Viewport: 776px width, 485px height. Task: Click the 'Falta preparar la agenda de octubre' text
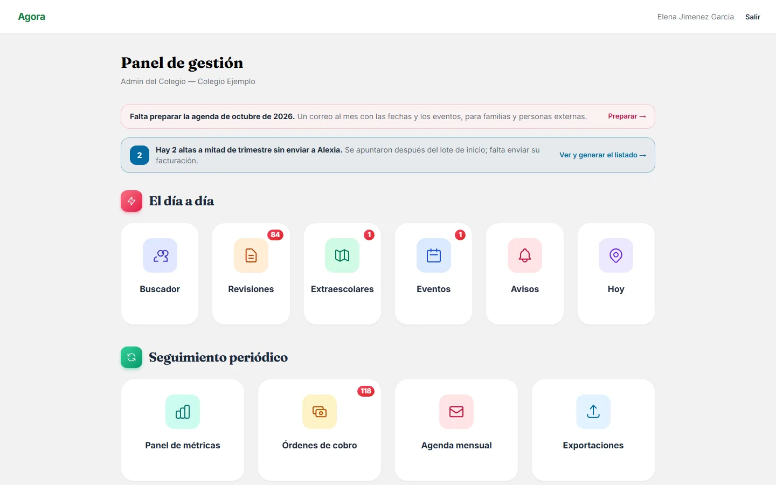coord(212,116)
